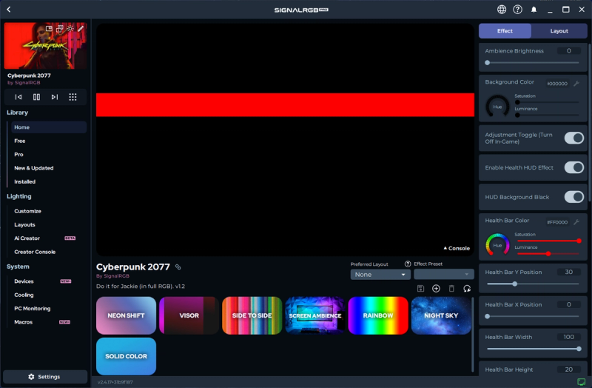This screenshot has width=592, height=388.
Task: Open Settings button
Action: (x=45, y=377)
